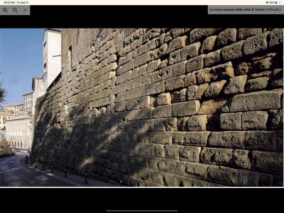
Task: Tap the 25% battery percentage text
Action: tap(272, 2)
